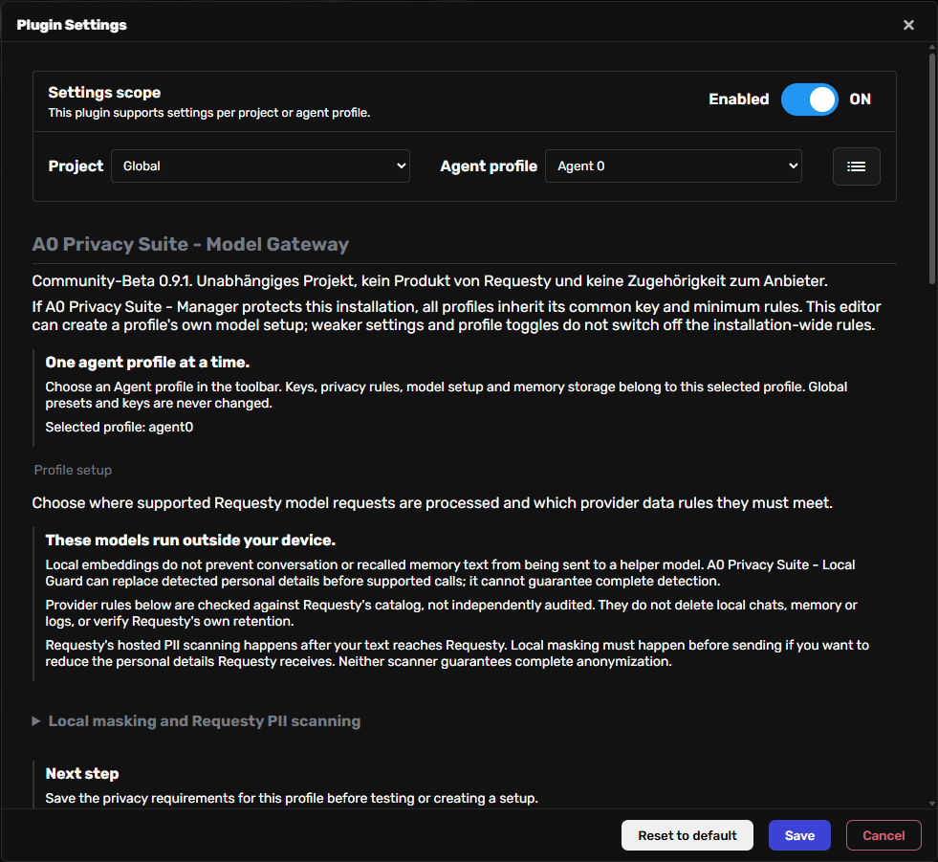
Task: Click the 'Settings scope' heading
Action: point(104,92)
